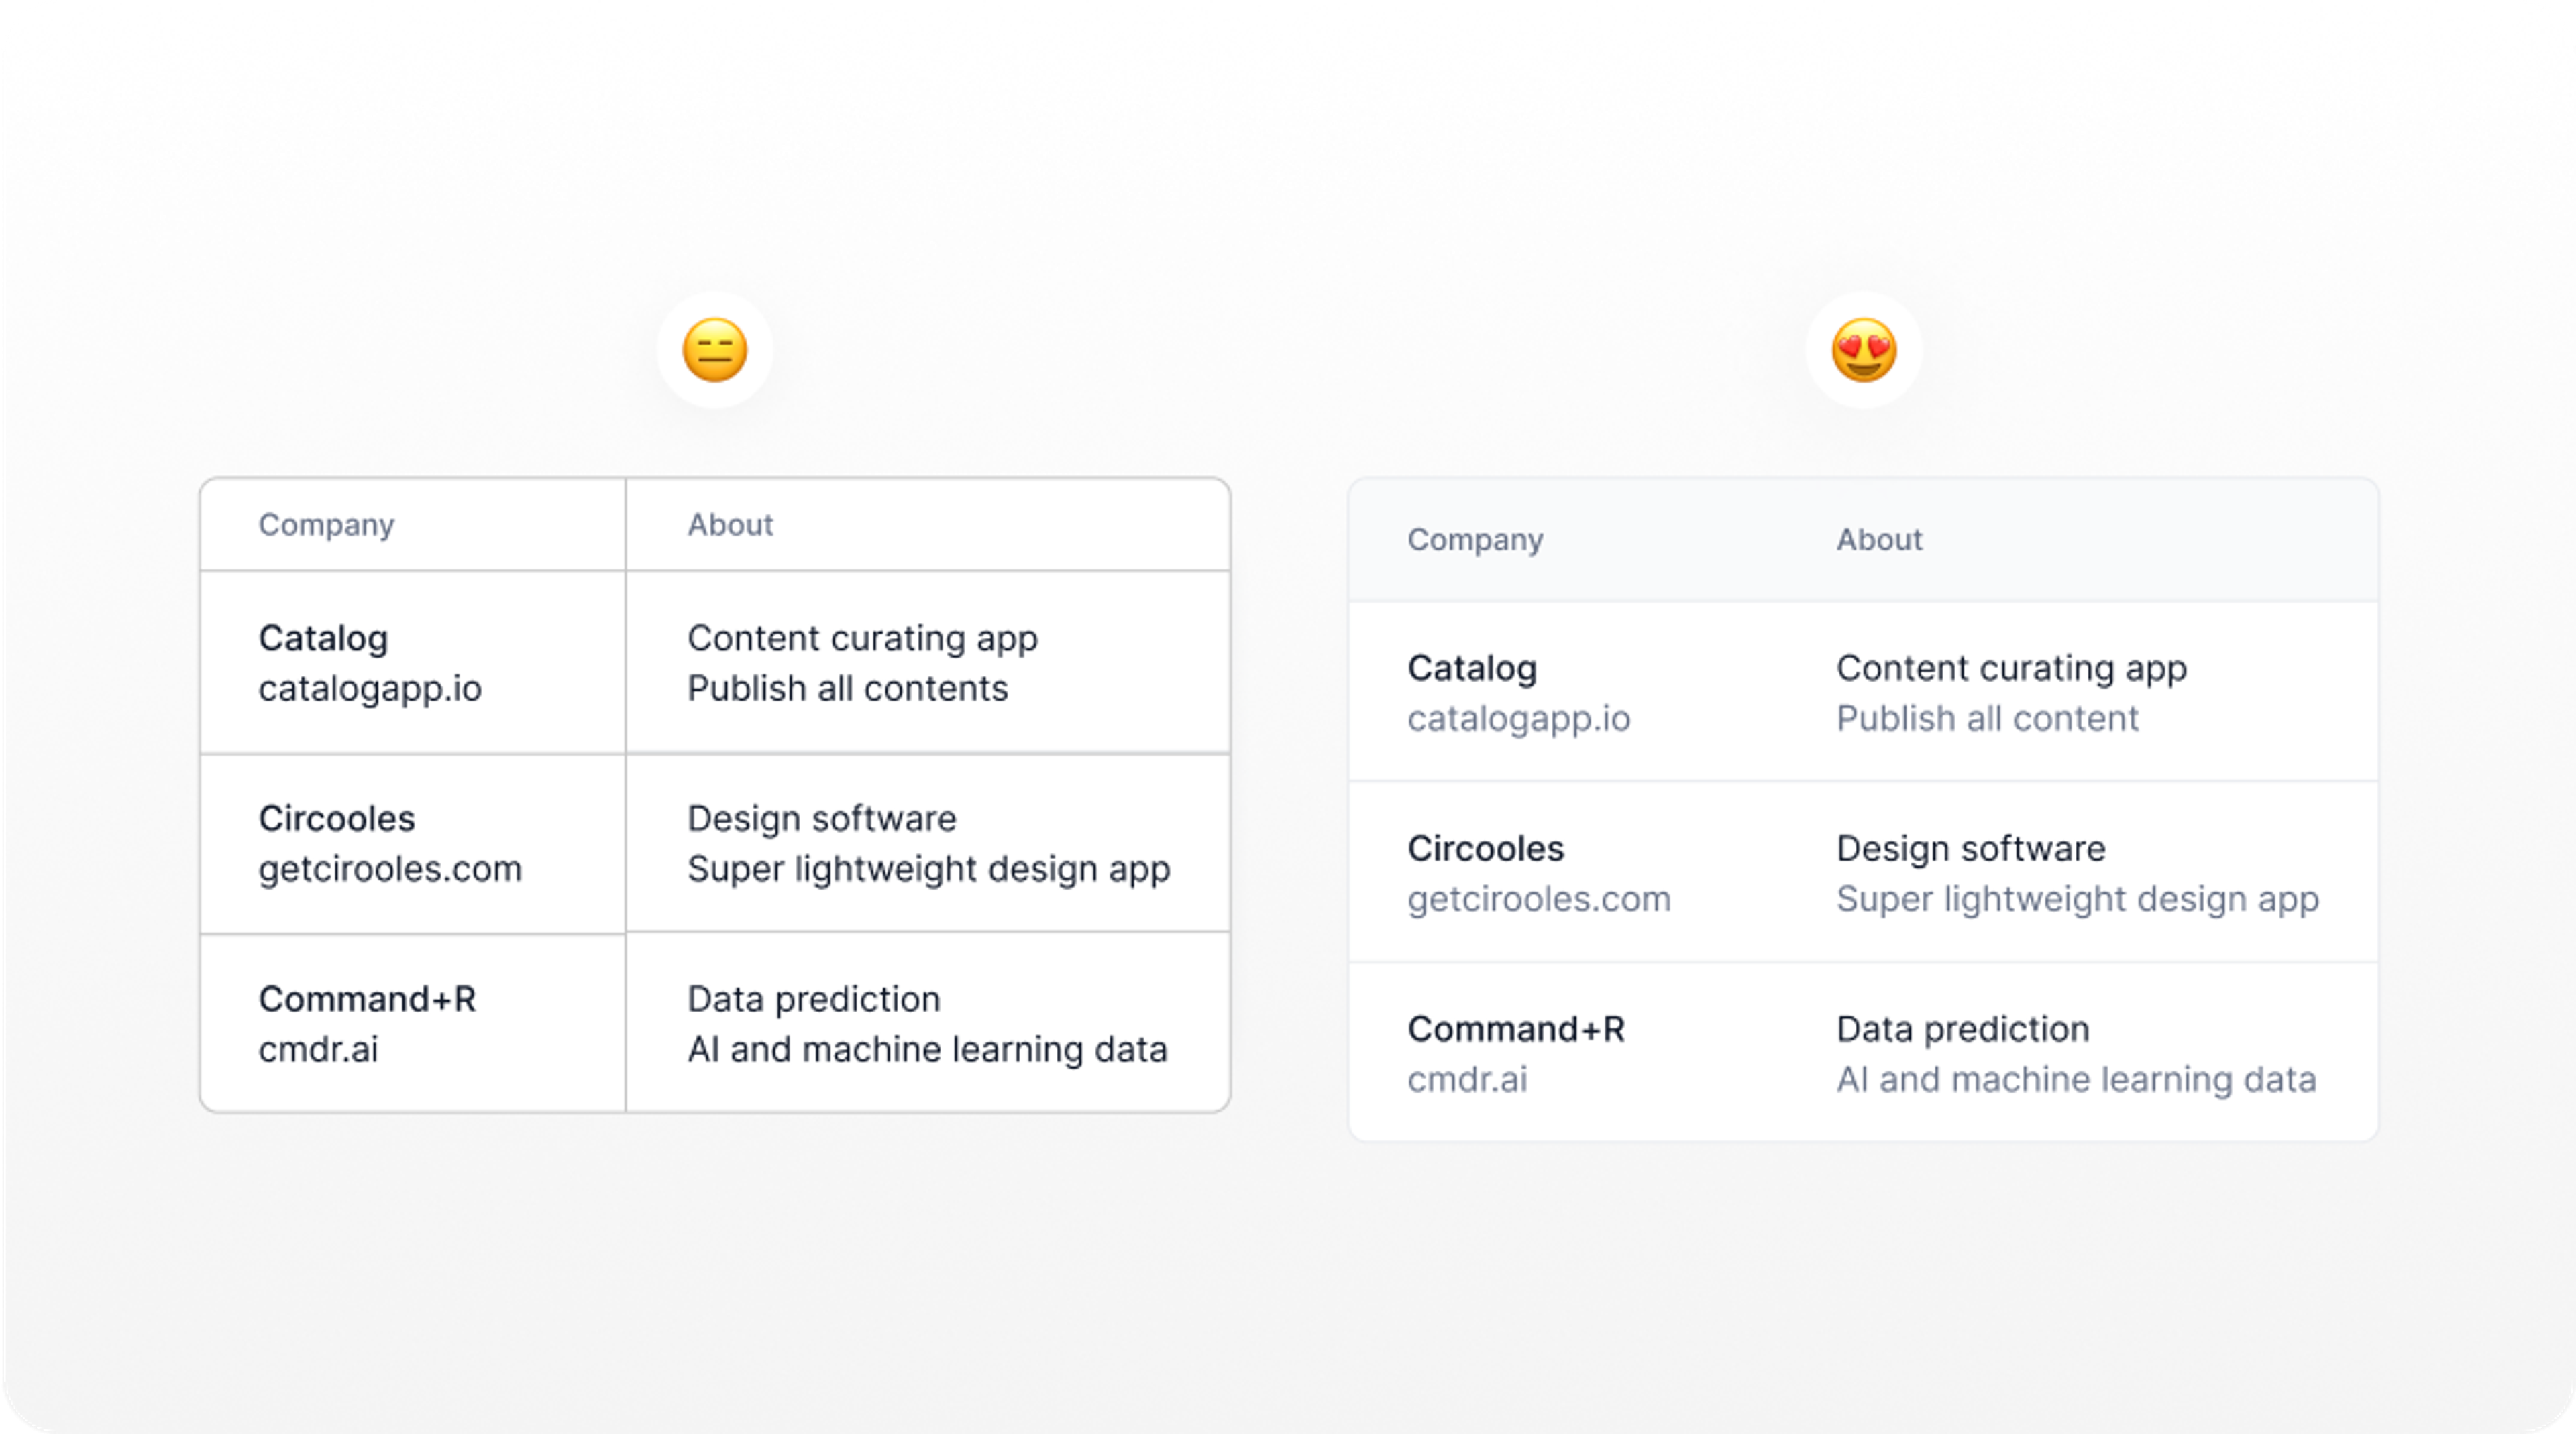The image size is (2576, 1434).
Task: Click the neutral face emoji icon
Action: [715, 350]
